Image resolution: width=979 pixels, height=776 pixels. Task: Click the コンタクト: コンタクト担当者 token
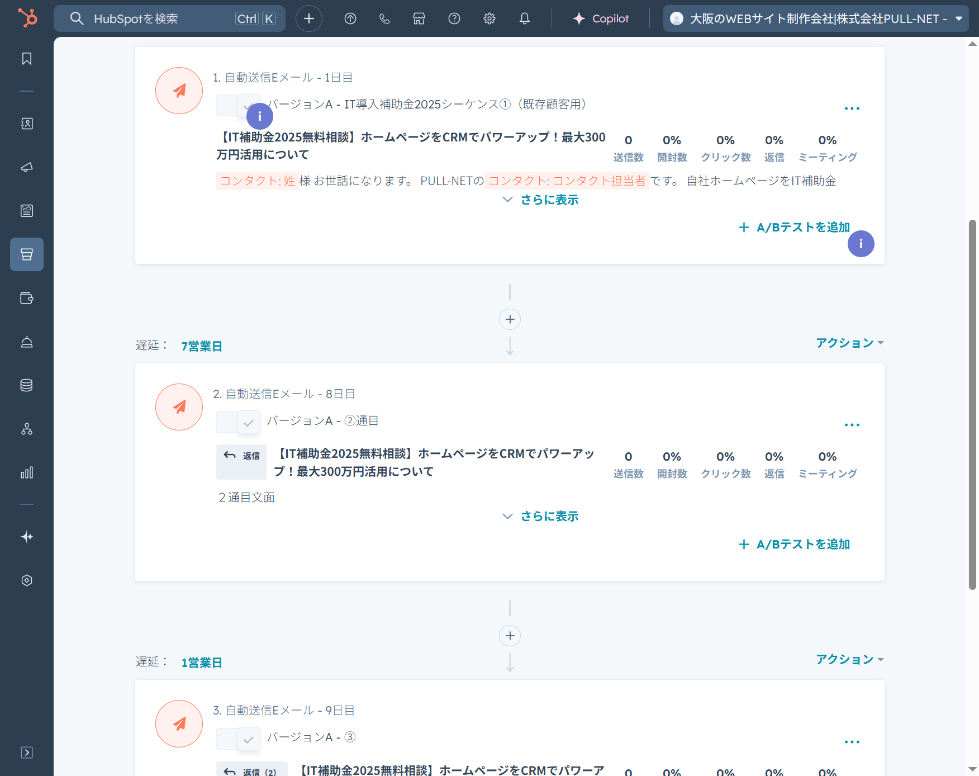coord(567,181)
